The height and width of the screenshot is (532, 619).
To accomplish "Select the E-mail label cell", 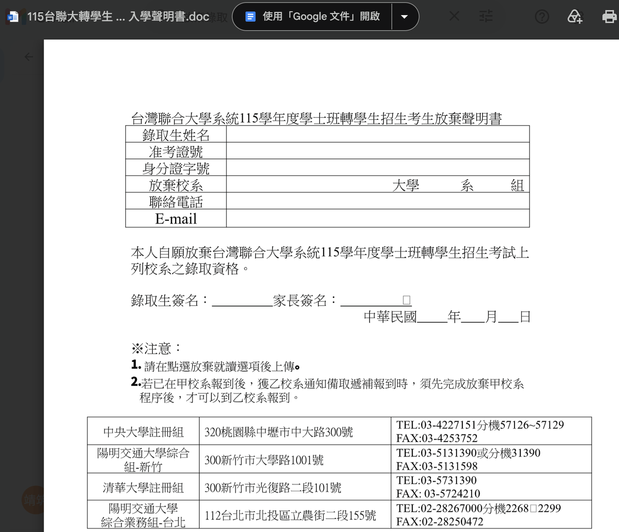I will [x=176, y=218].
